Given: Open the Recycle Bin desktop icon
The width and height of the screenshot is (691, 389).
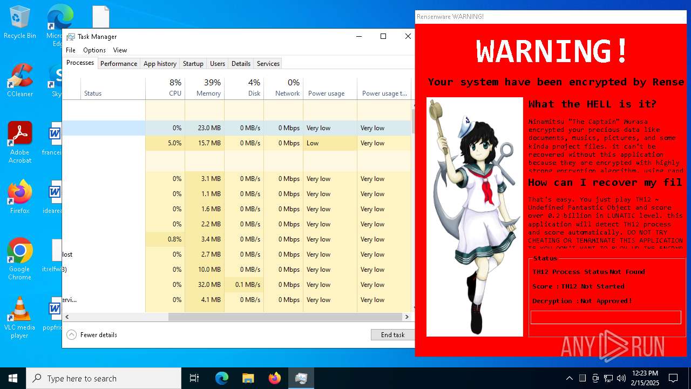Looking at the screenshot, I should point(20,23).
